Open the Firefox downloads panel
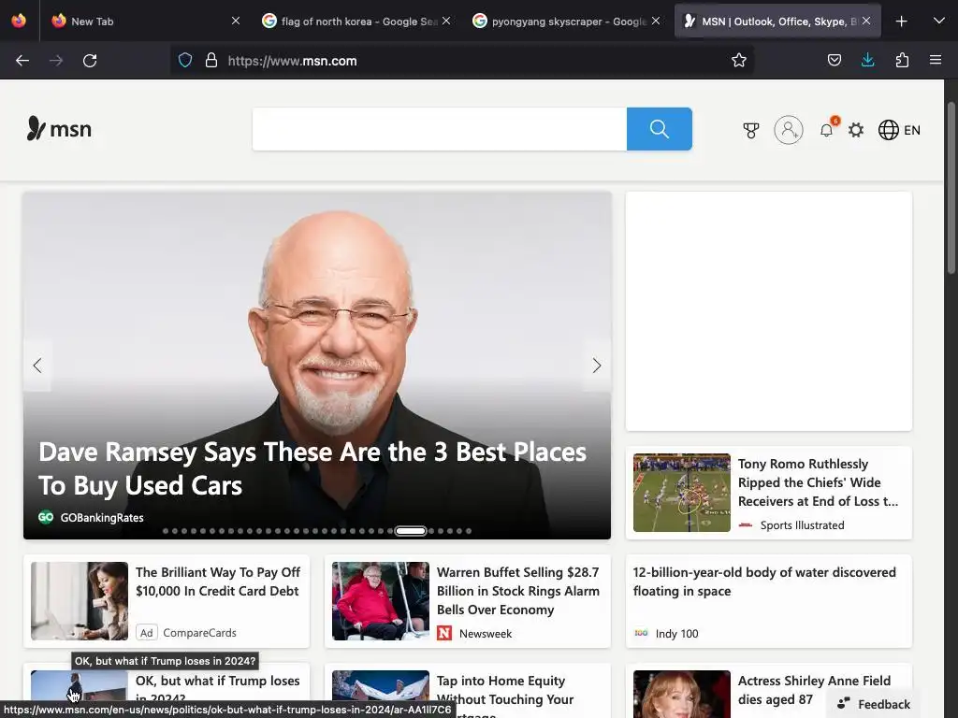Viewport: 958px width, 718px height. coord(867,60)
